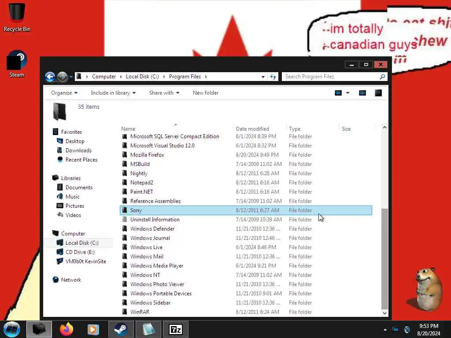Click the Start orb button

click(x=12, y=329)
